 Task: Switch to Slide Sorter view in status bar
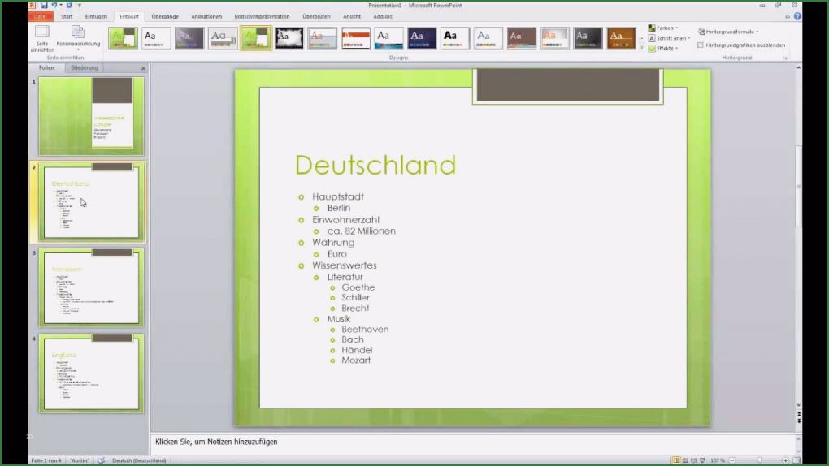point(685,460)
